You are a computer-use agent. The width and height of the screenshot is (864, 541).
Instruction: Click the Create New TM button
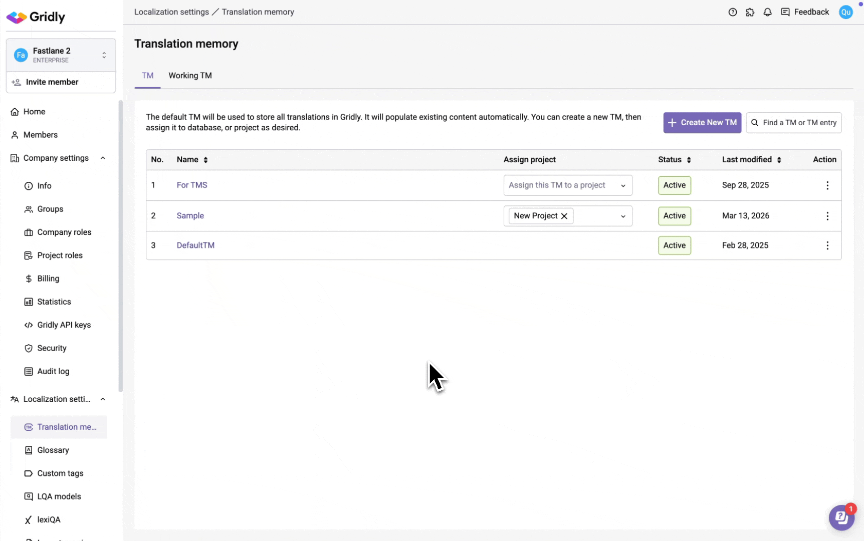pyautogui.click(x=702, y=123)
